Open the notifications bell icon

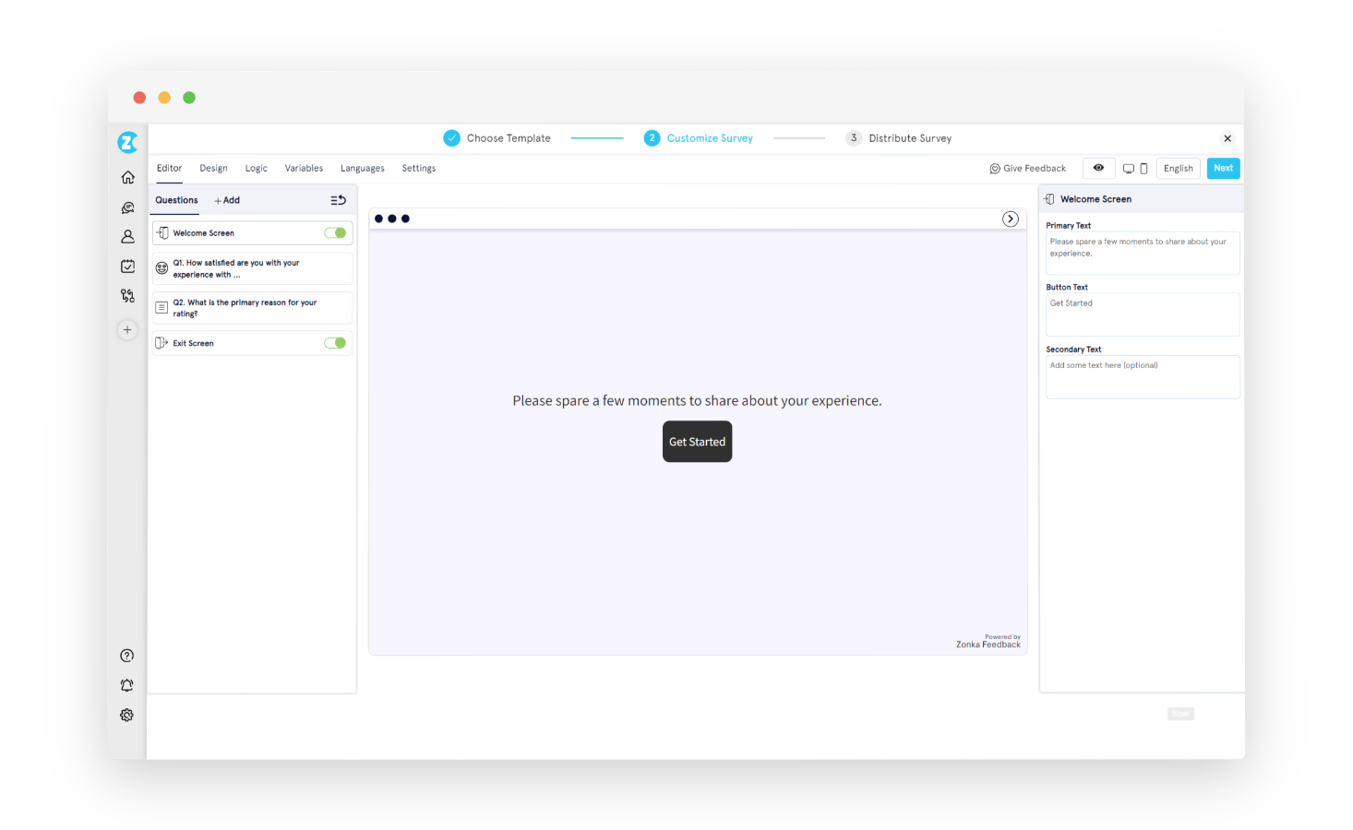[127, 684]
